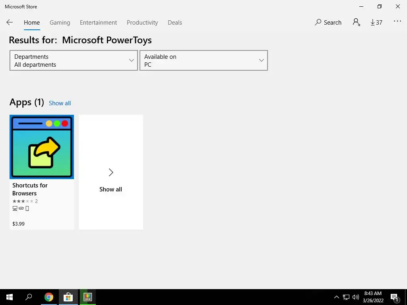The image size is (407, 305).
Task: Go back using the back arrow
Action: [10, 22]
